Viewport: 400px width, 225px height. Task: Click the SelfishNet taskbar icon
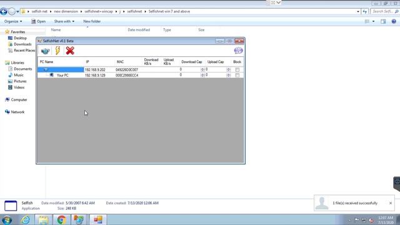(x=97, y=220)
